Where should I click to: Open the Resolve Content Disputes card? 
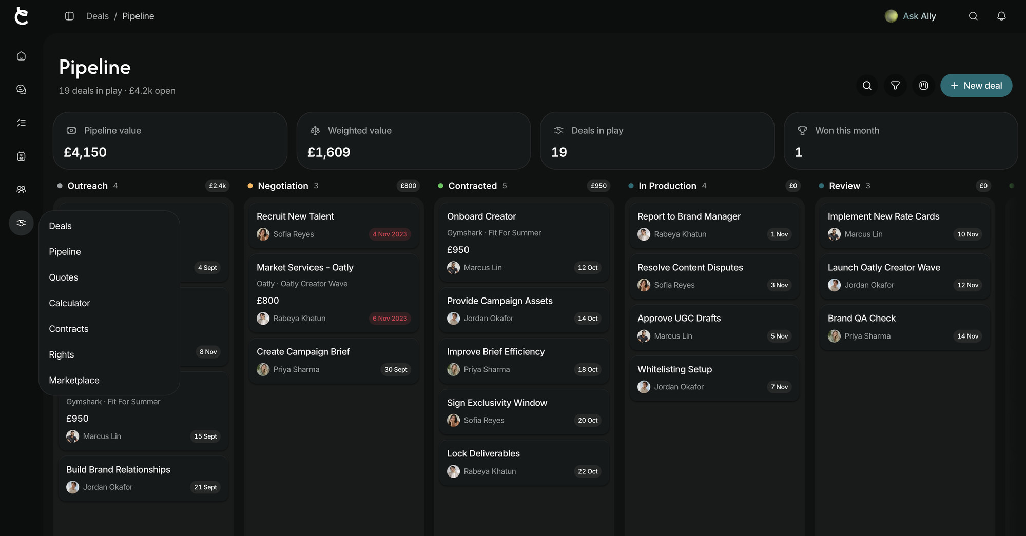[x=714, y=276]
